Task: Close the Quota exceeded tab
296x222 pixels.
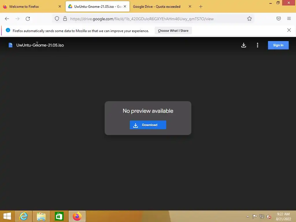Action: coord(190,6)
